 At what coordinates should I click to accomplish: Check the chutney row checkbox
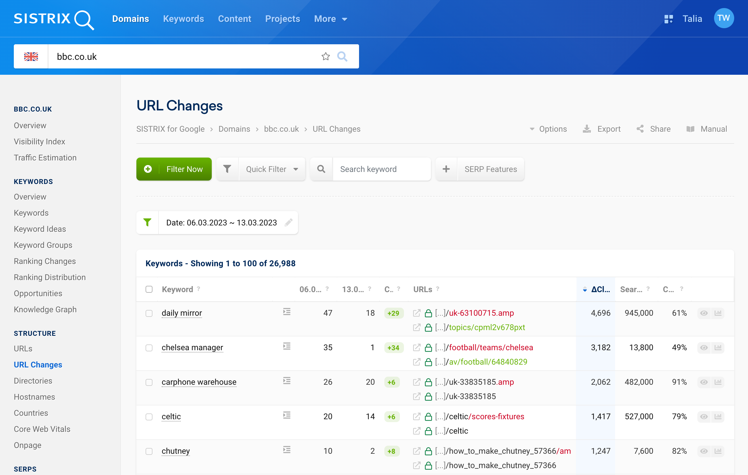point(149,451)
